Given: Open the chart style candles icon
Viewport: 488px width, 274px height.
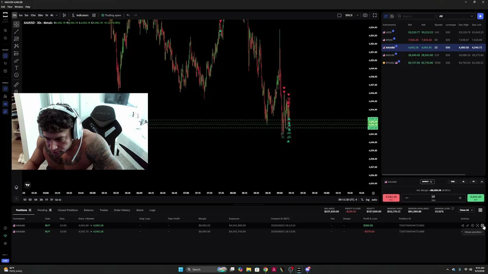Looking at the screenshot, I should [x=64, y=15].
